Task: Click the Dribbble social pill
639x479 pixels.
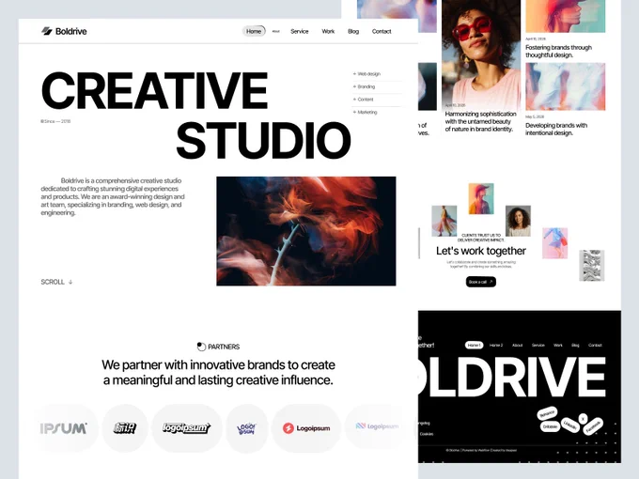Action: pyautogui.click(x=550, y=426)
